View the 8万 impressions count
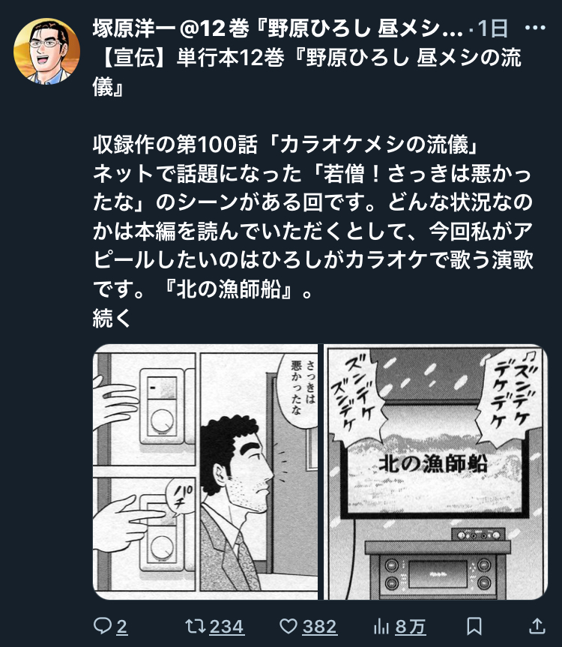This screenshot has width=562, height=647. [x=411, y=627]
